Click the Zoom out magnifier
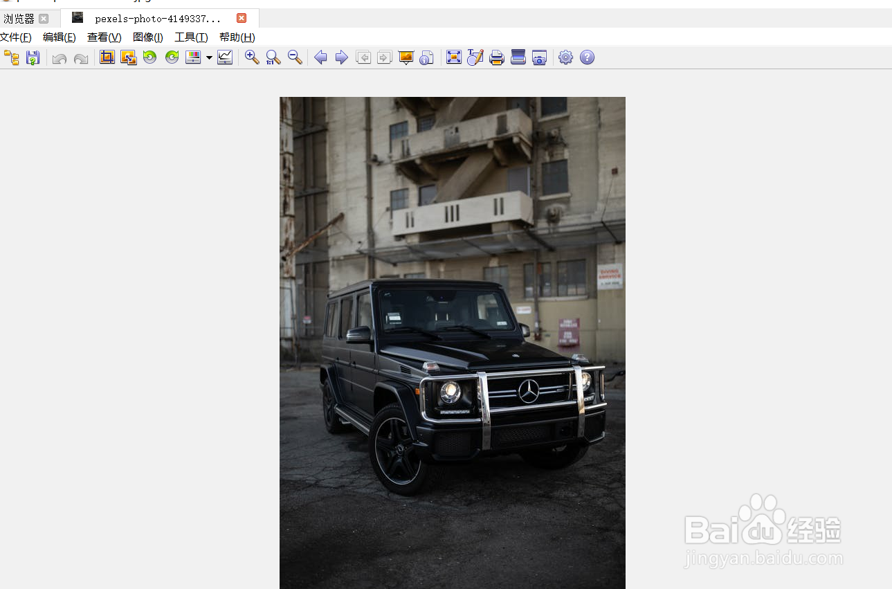 point(295,57)
